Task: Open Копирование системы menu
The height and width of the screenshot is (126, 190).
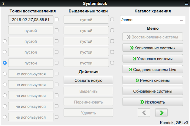Action: pos(153,48)
